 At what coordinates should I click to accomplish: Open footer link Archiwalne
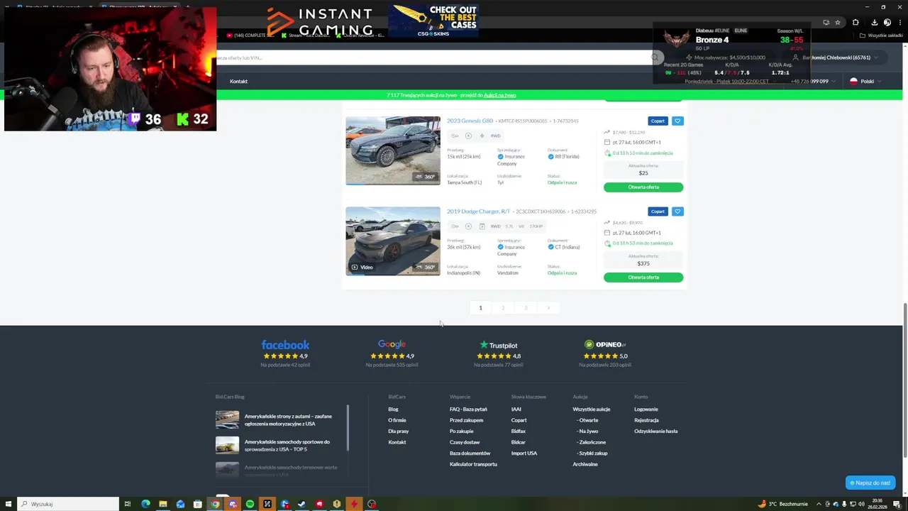tap(585, 464)
